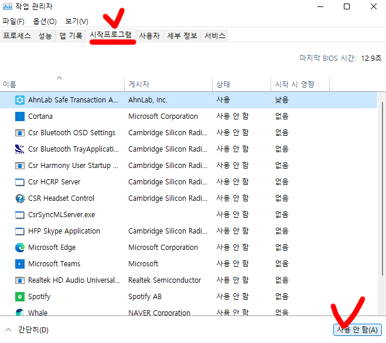Open the 보기(V) menu
This screenshot has width=386, height=343.
pos(77,22)
